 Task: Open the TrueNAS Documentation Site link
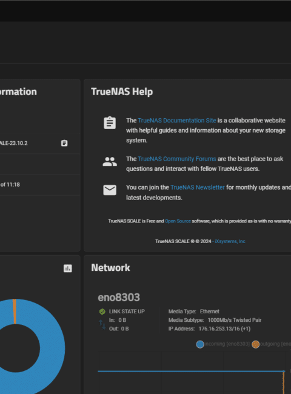pyautogui.click(x=177, y=121)
